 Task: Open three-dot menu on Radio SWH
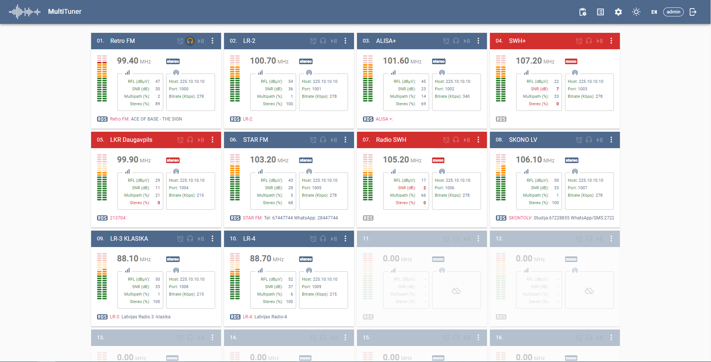point(478,140)
